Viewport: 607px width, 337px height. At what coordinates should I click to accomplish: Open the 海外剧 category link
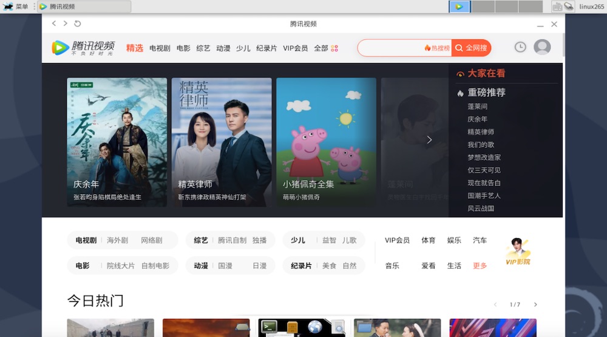coord(117,241)
